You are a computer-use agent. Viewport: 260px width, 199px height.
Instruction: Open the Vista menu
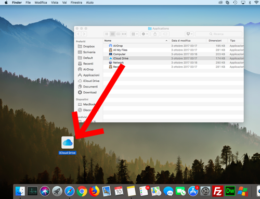(x=55, y=3)
